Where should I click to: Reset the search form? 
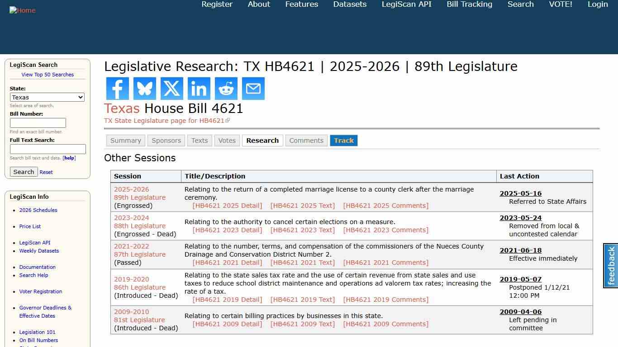(46, 172)
